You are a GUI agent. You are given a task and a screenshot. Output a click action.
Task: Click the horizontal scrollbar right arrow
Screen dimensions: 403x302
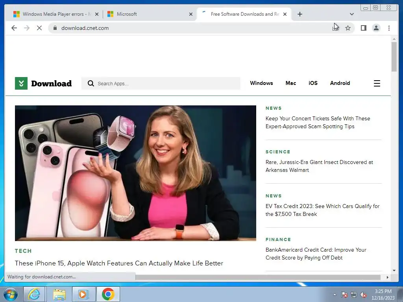(x=388, y=277)
